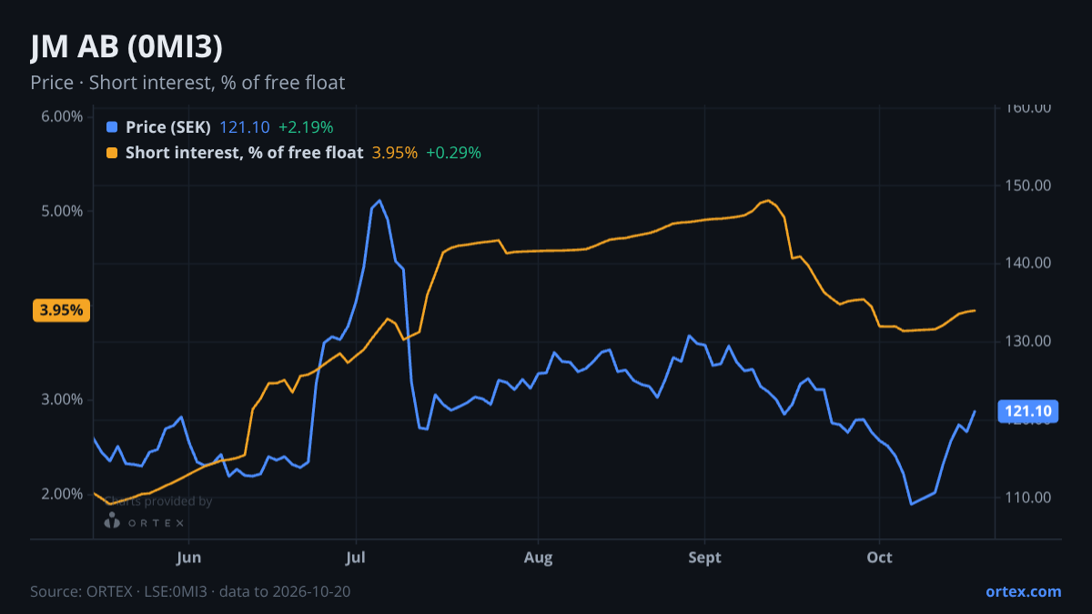
Task: Click the 5.00% left axis label
Action: click(x=62, y=211)
